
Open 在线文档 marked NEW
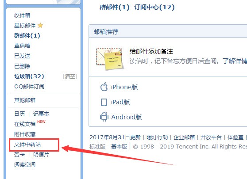(x=25, y=124)
